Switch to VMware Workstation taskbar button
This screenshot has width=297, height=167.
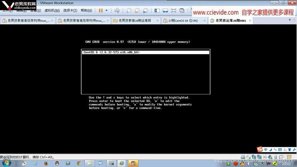pos(121,163)
